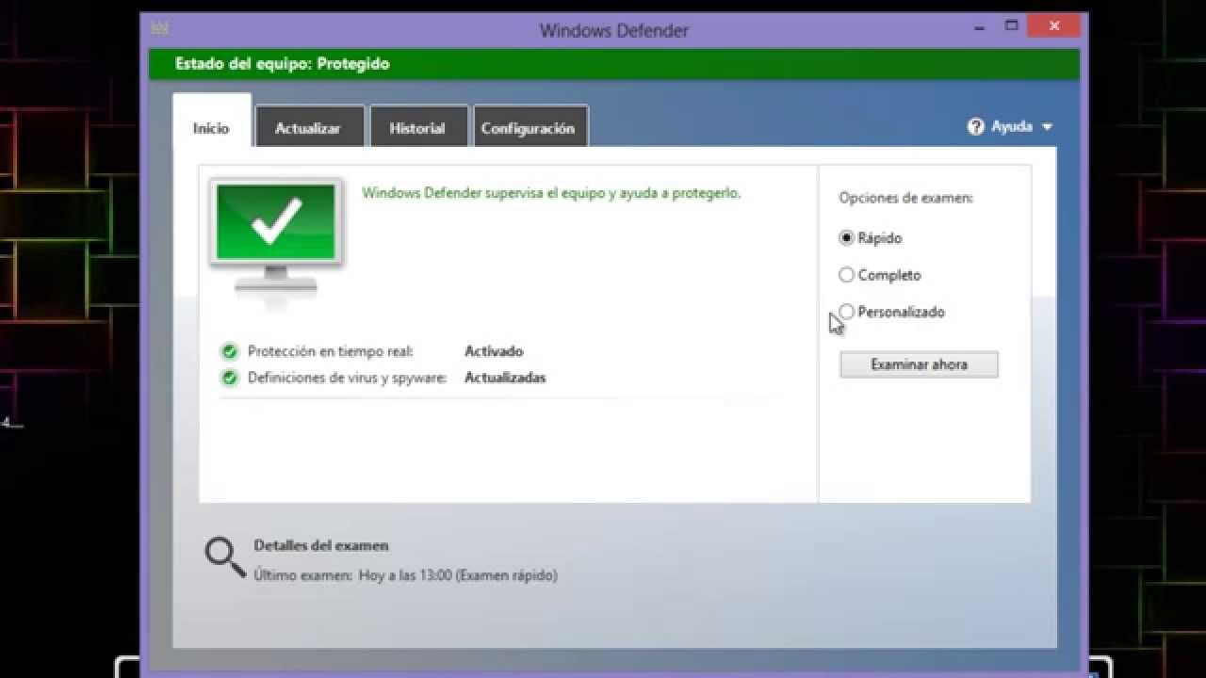Click the 'Activado' status value
The width and height of the screenshot is (1206, 678).
494,351
